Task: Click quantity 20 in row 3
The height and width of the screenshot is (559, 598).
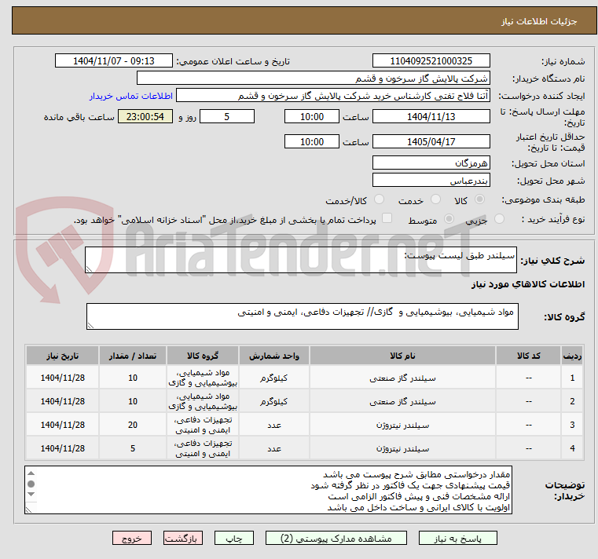Action: [x=133, y=425]
